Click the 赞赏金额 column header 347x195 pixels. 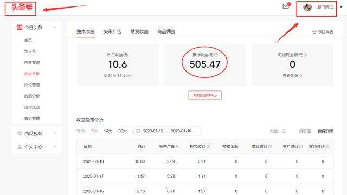point(230,146)
